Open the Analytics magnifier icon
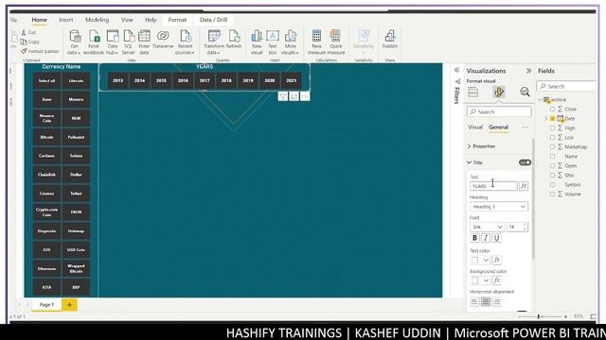This screenshot has height=340, width=606. point(525,92)
